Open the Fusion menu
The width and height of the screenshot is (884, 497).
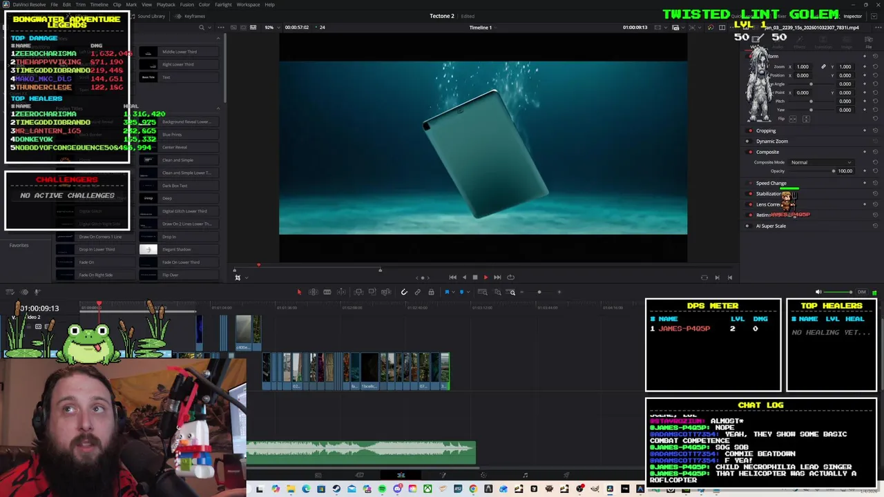click(x=187, y=5)
